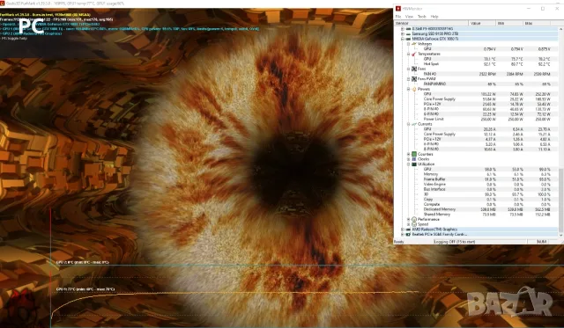Click the HWMonitor vertical scrollbar thumb
Screen dimensions: 564x328
click(561, 200)
